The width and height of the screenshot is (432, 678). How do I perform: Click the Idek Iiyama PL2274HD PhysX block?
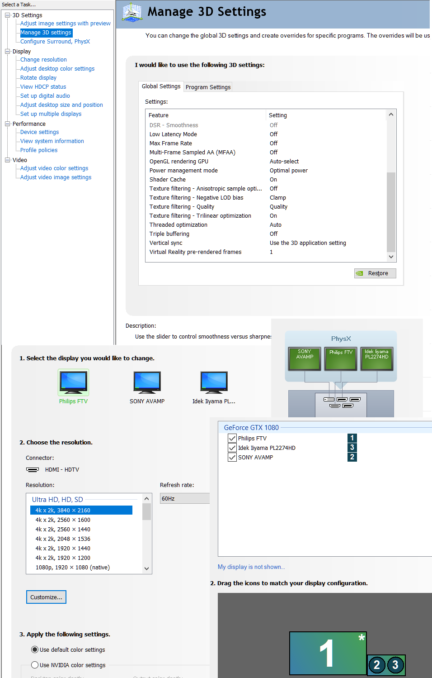pos(377,358)
